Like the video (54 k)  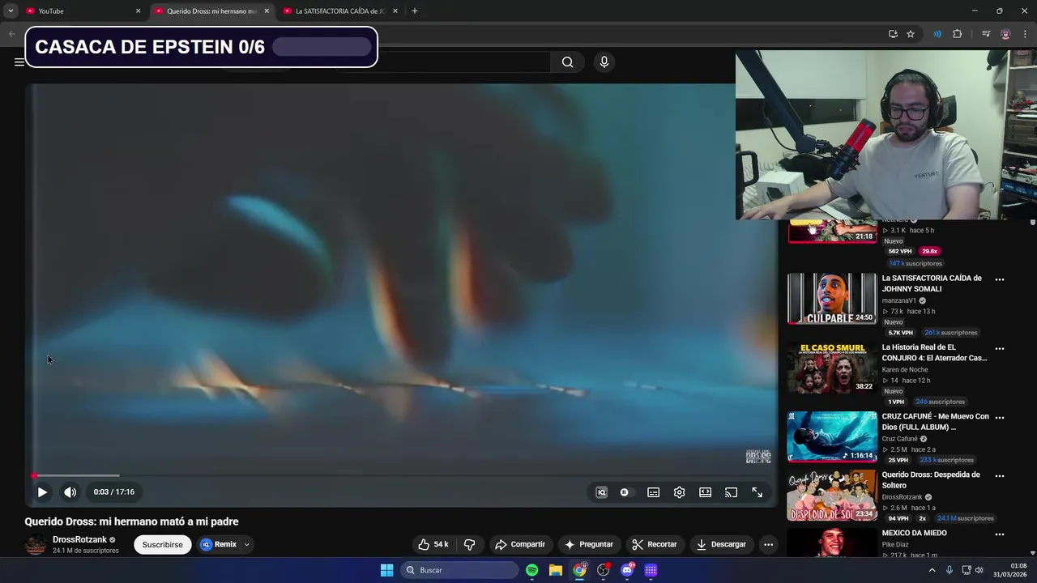[x=433, y=544]
